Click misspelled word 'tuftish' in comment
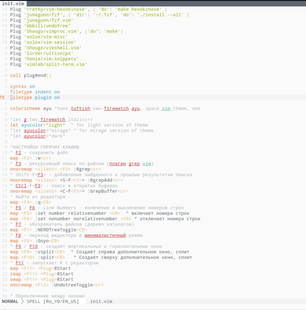The width and height of the screenshot is (306, 310). point(80,109)
